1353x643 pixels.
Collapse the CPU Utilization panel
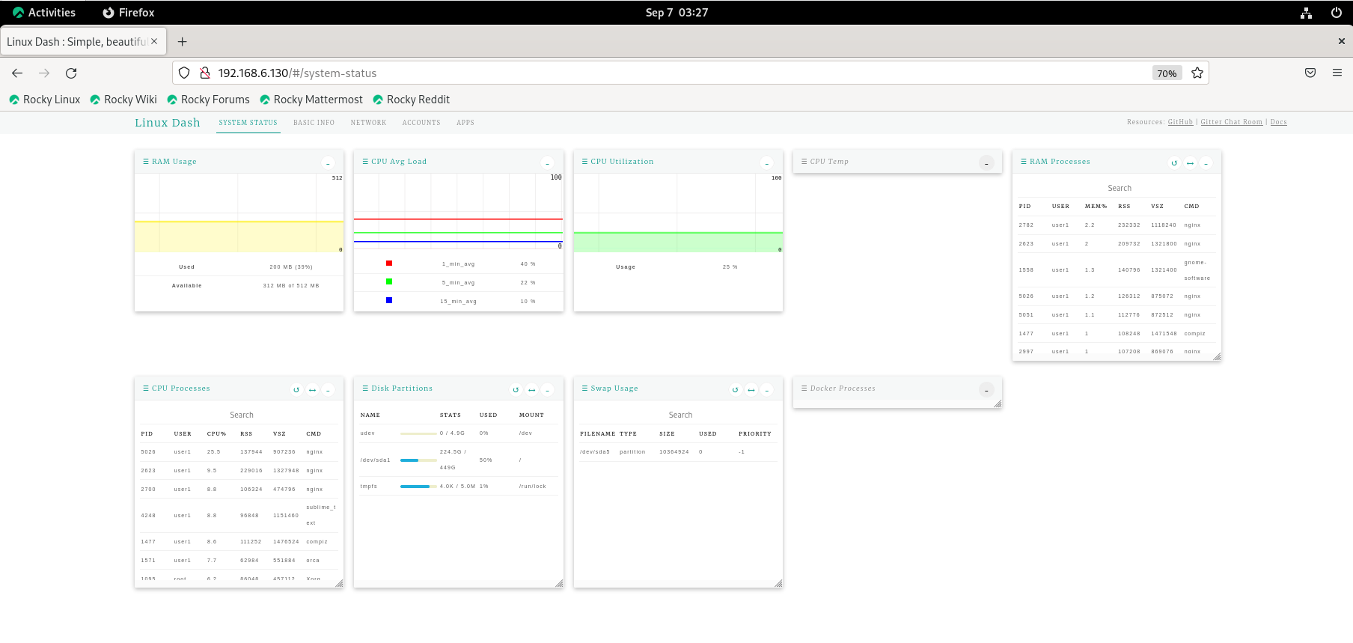click(766, 162)
